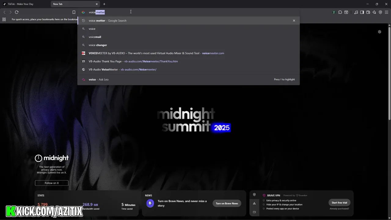The width and height of the screenshot is (391, 220).
Task: Click the '268.9 MB' bandwidth saved stat
Action: [90, 206]
